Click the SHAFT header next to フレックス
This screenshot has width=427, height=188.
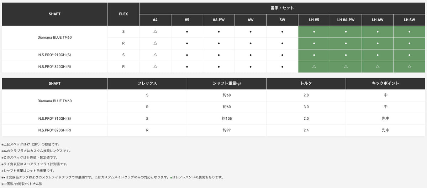(x=55, y=84)
